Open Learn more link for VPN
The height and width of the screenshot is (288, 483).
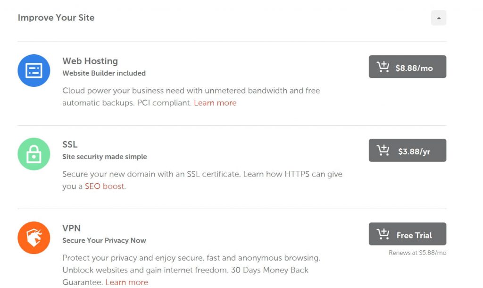[126, 282]
